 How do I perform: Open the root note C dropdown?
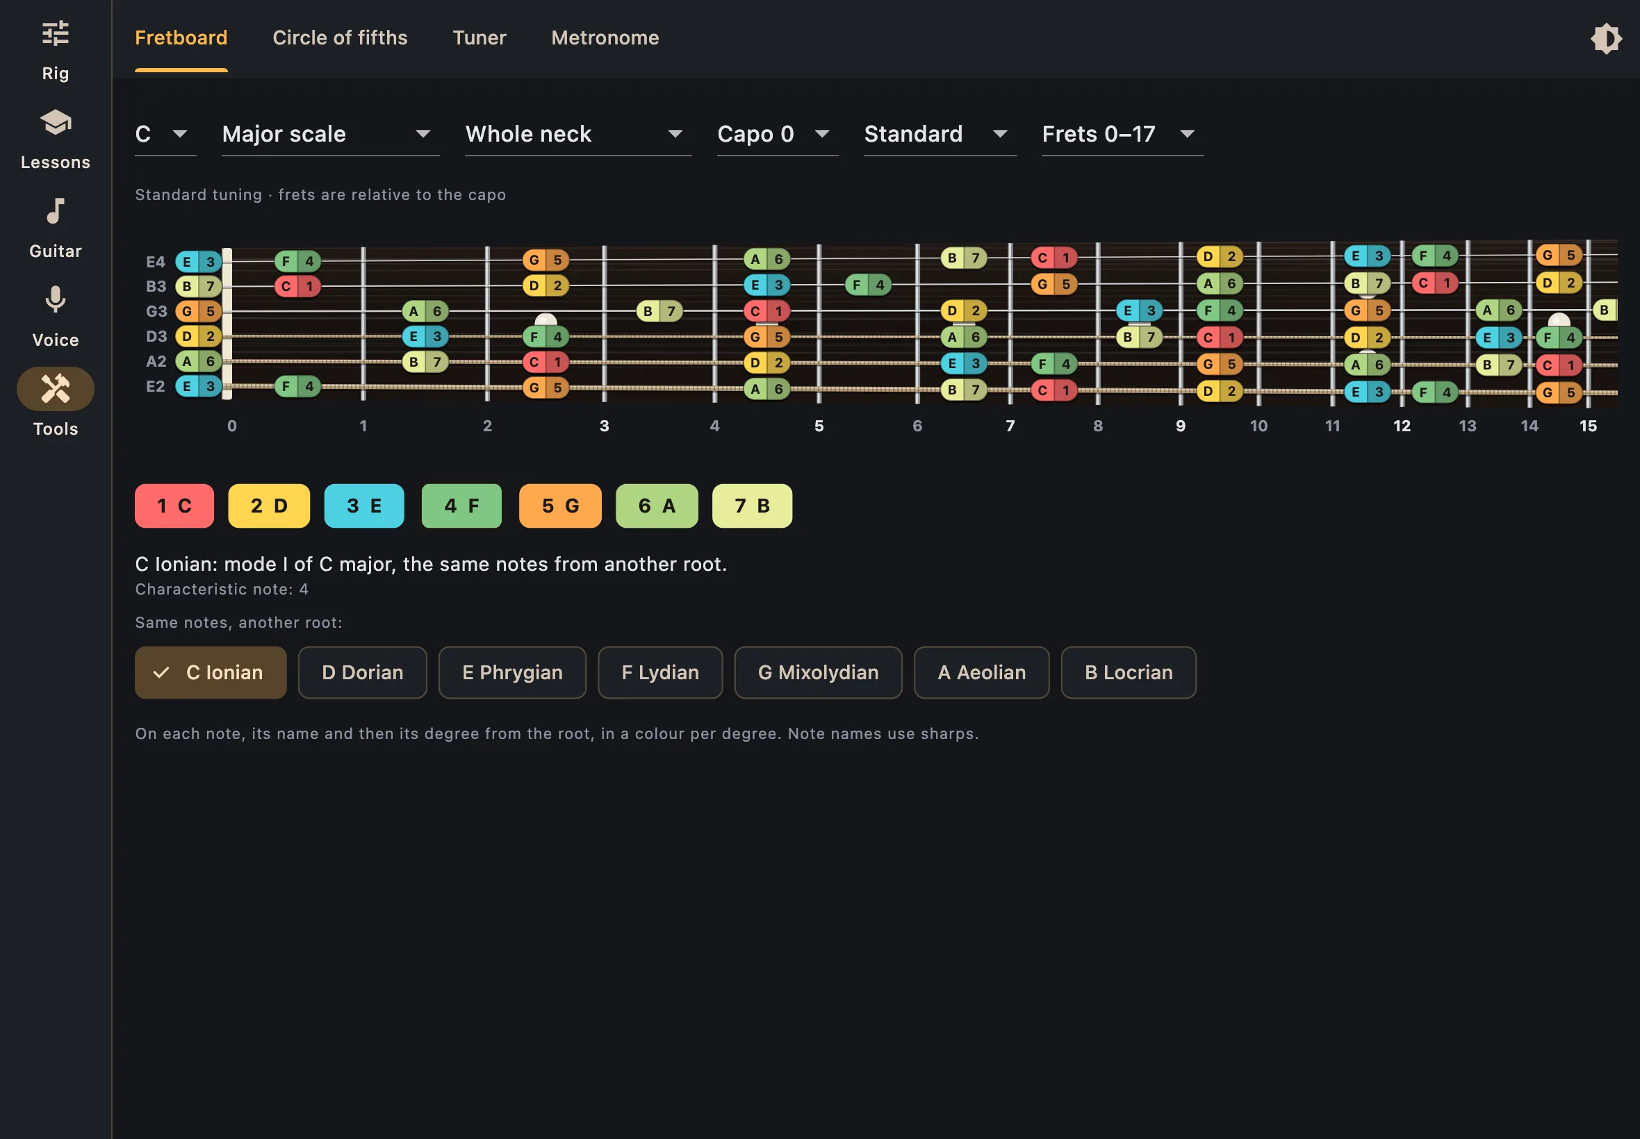tap(165, 134)
